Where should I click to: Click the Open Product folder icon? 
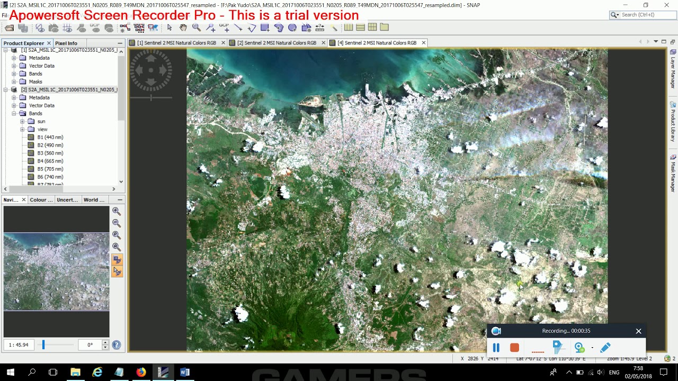tap(10, 28)
